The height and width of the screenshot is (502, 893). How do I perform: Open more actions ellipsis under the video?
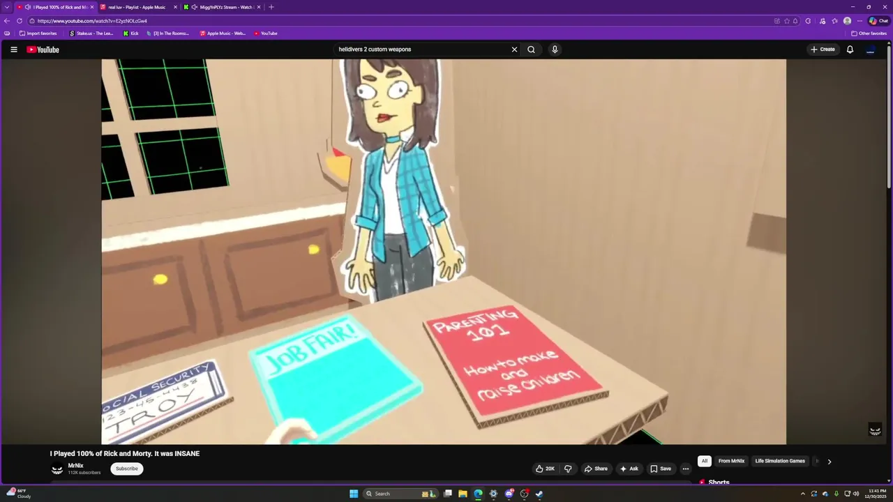tap(685, 469)
